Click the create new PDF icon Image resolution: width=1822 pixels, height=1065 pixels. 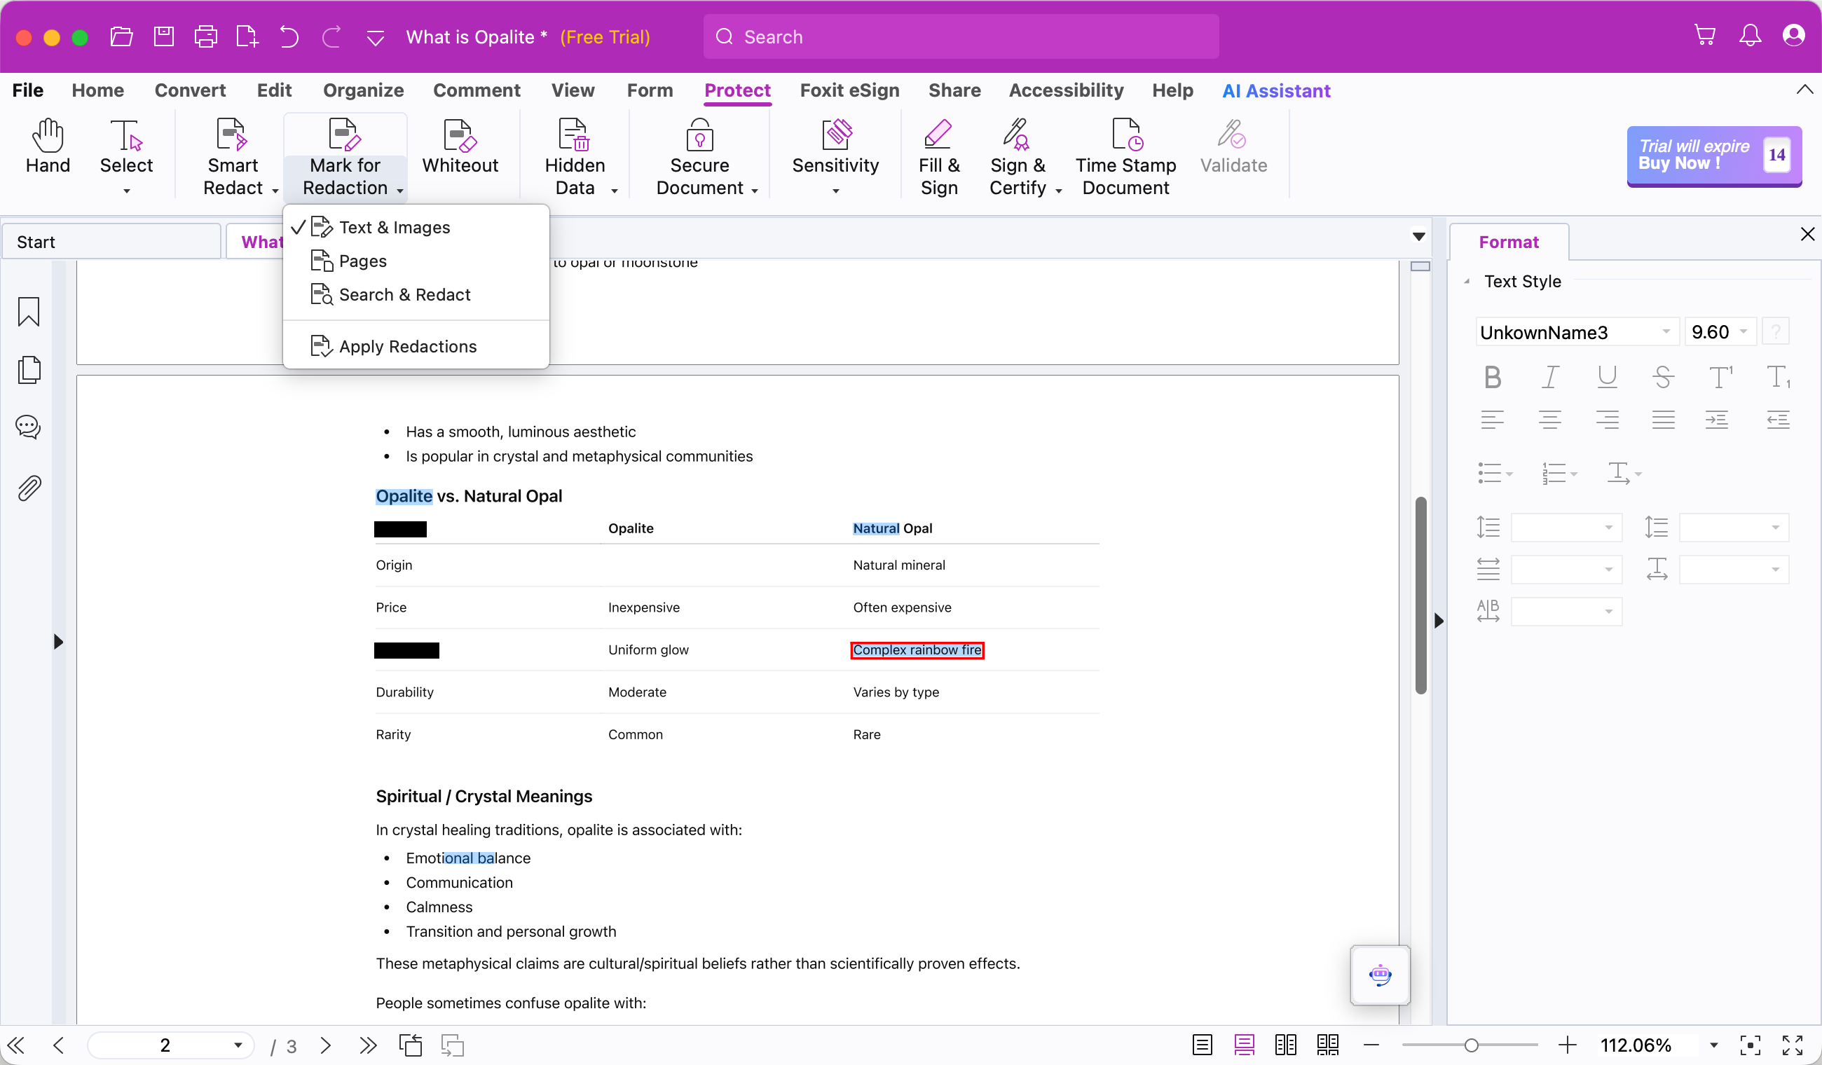(247, 36)
